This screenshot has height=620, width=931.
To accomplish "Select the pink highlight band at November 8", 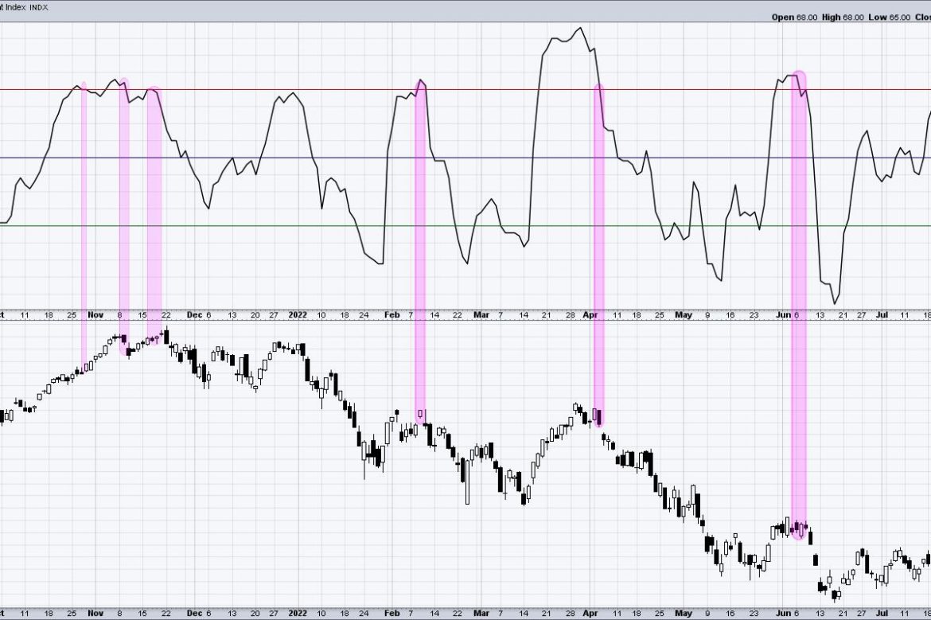I will 124,215.
